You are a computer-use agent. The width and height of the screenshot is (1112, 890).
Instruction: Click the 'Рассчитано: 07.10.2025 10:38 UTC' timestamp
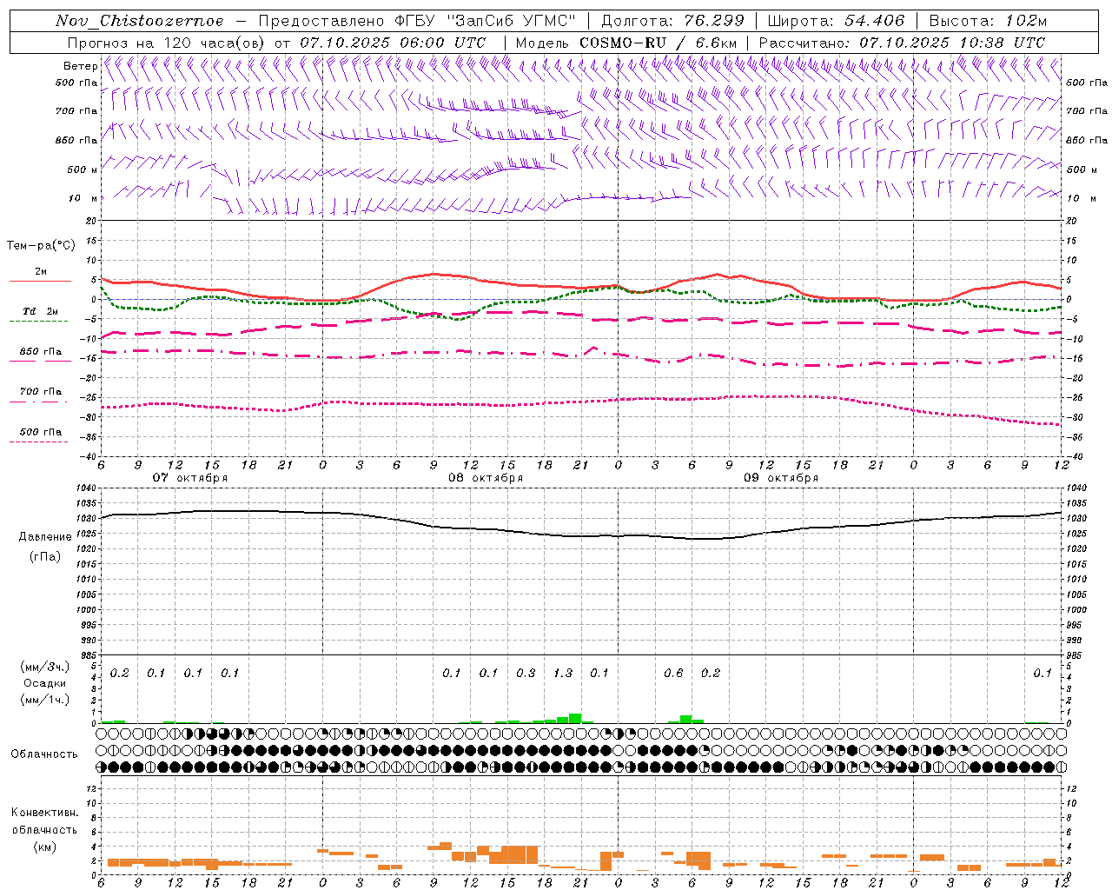[902, 43]
